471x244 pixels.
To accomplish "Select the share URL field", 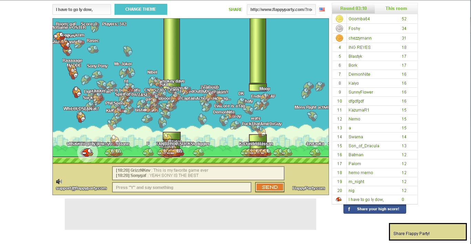I will pos(281,9).
